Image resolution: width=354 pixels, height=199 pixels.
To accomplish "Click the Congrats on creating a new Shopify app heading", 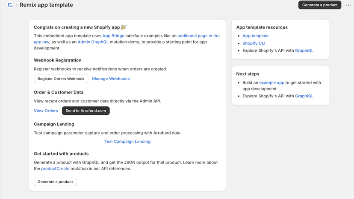I will (x=80, y=27).
